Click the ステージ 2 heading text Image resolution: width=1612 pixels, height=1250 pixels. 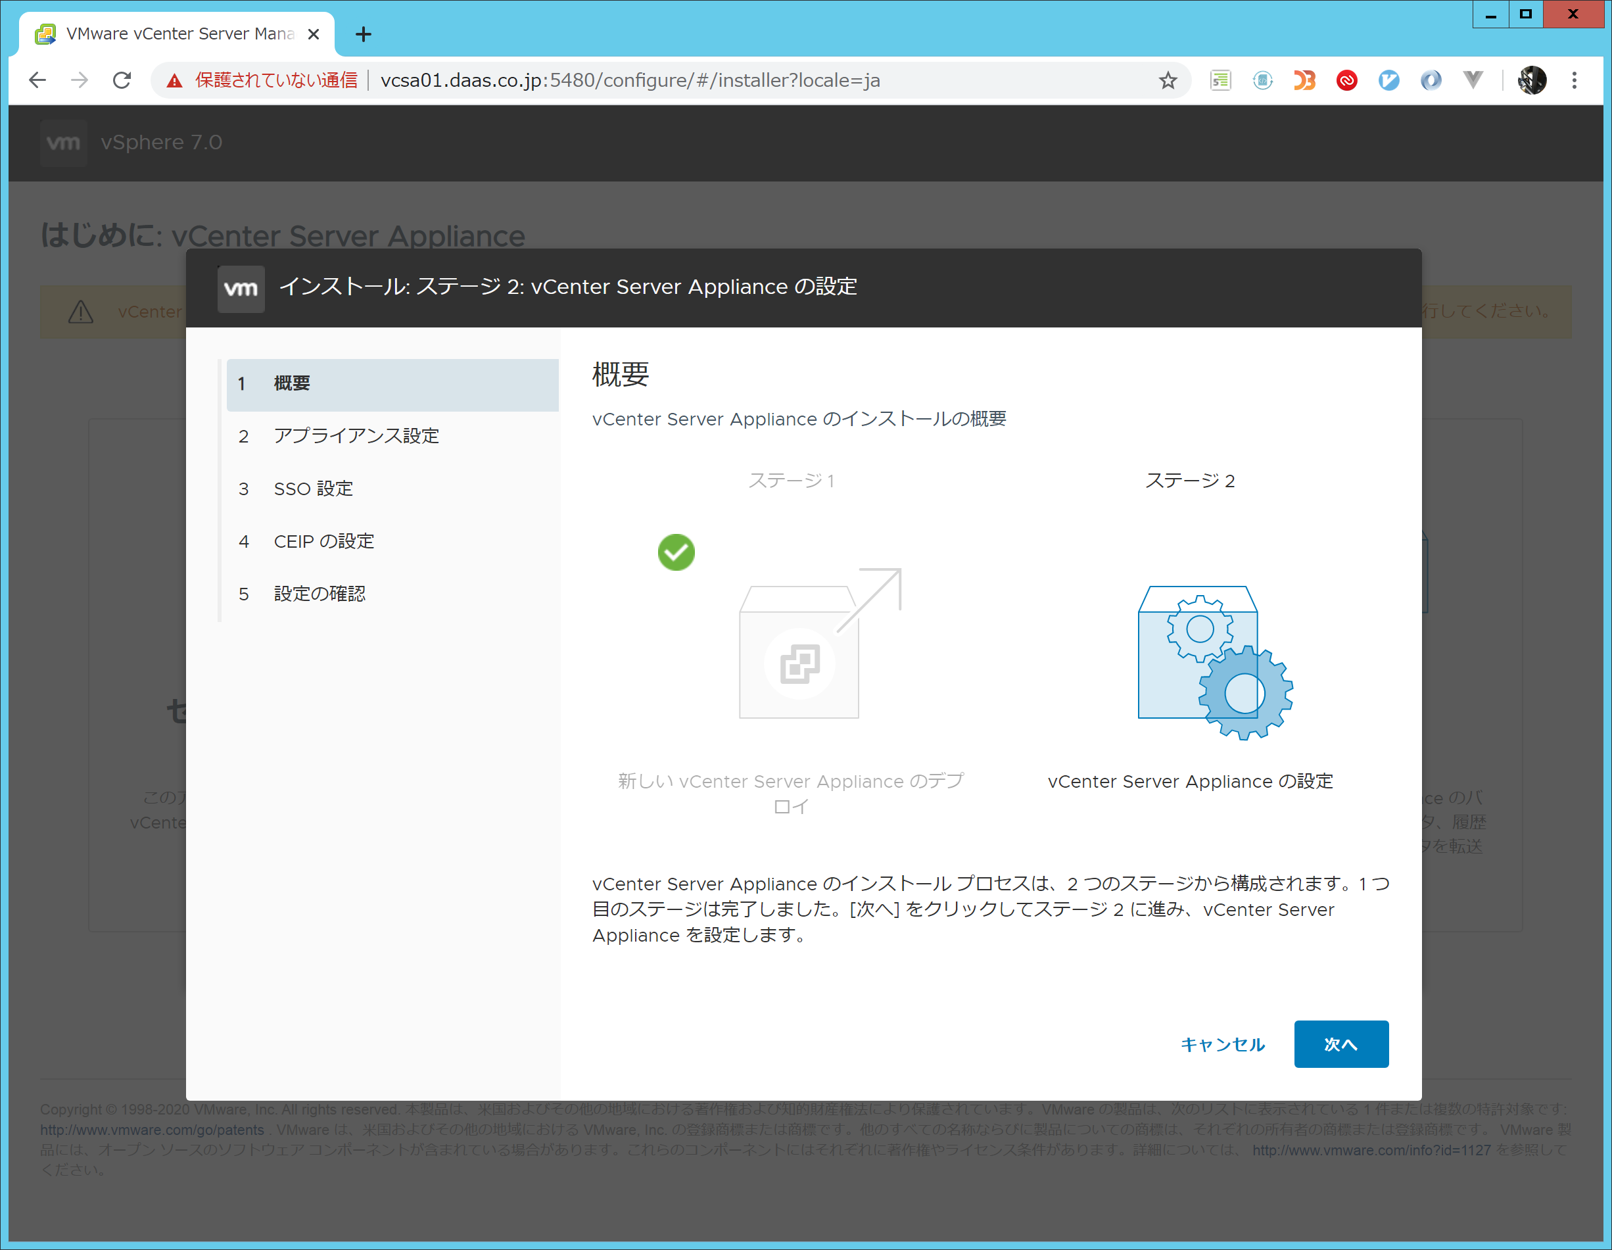click(1189, 481)
